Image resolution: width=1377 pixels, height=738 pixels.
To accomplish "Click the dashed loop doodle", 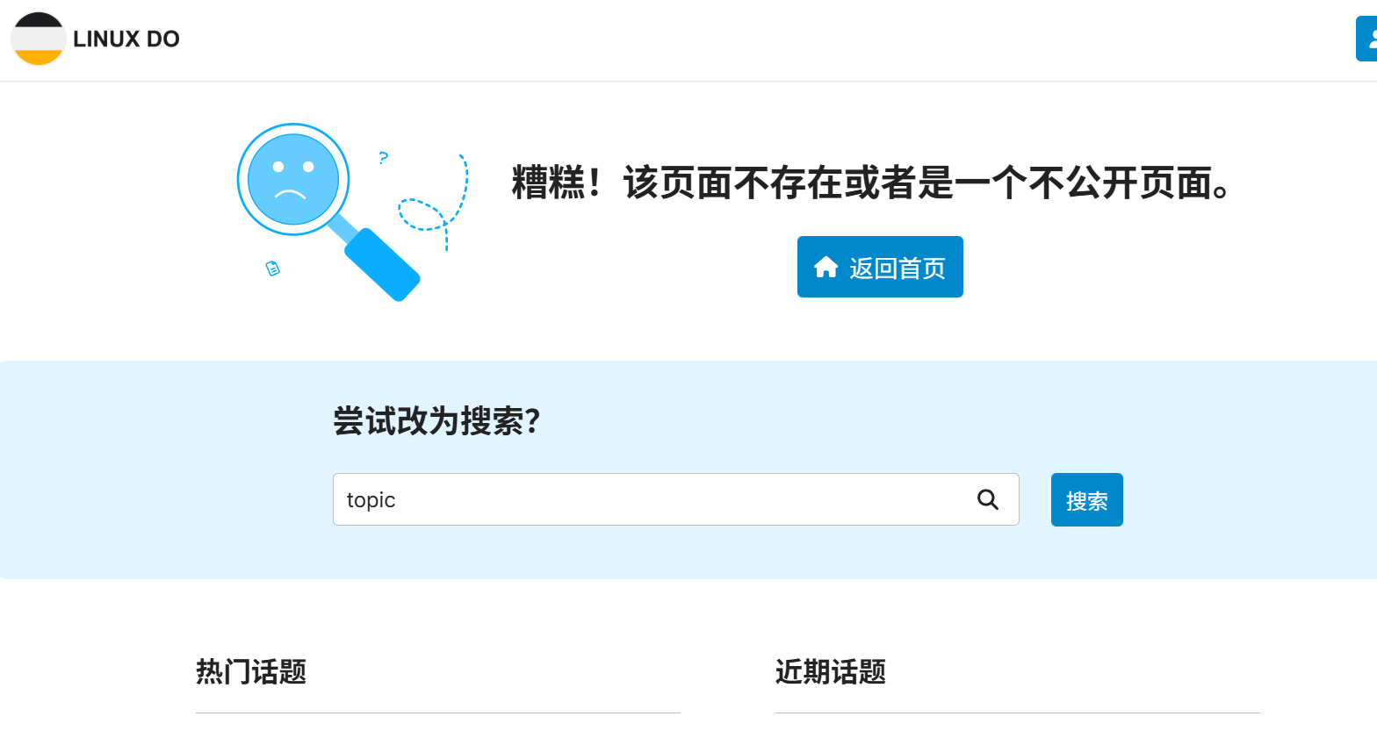I will (422, 215).
